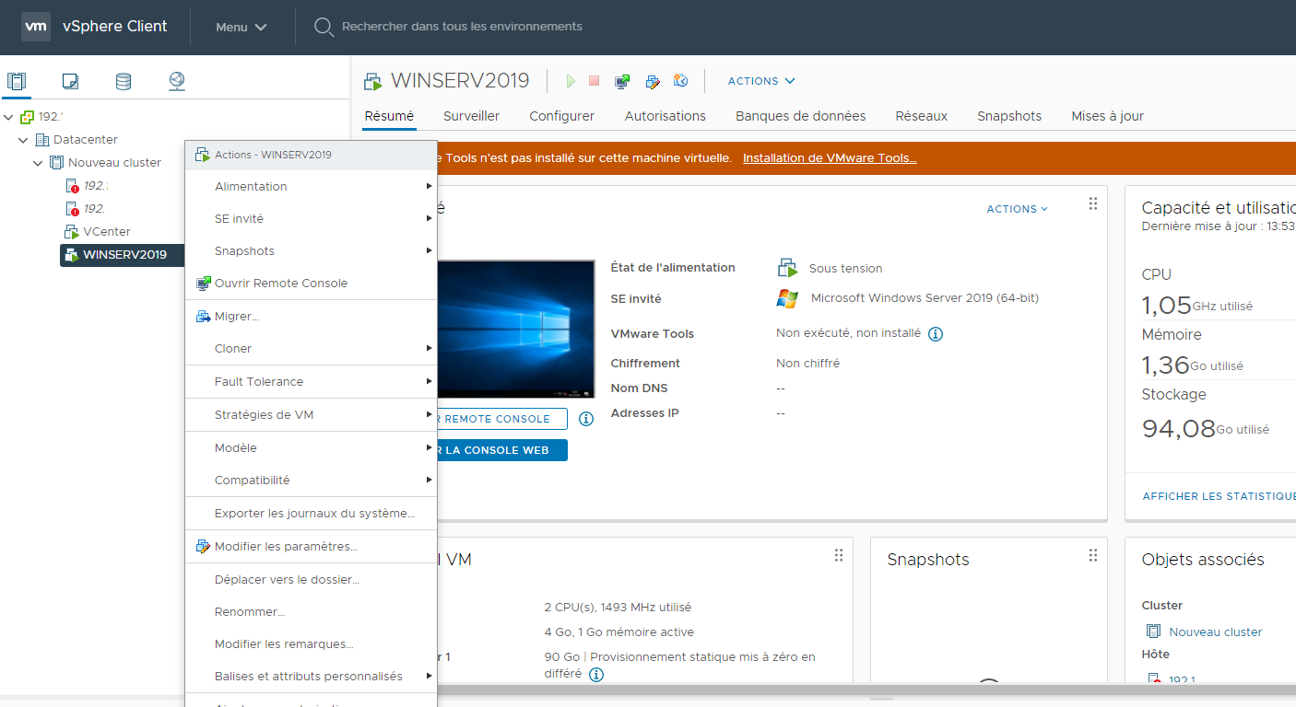Open the Nouveau cluster link under Objets associés
The image size is (1296, 707).
[1216, 632]
